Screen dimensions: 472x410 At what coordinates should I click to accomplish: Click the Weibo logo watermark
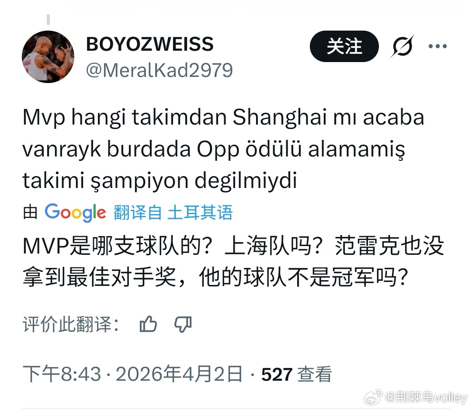pos(373,397)
